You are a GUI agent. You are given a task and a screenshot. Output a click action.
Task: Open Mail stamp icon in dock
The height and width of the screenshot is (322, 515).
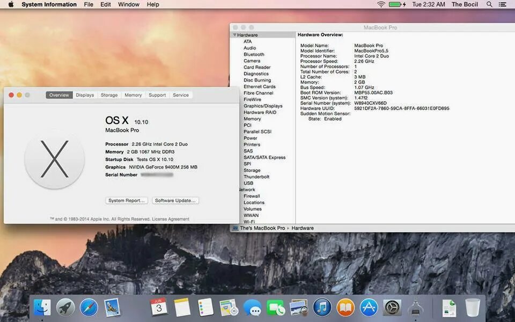[x=112, y=308]
